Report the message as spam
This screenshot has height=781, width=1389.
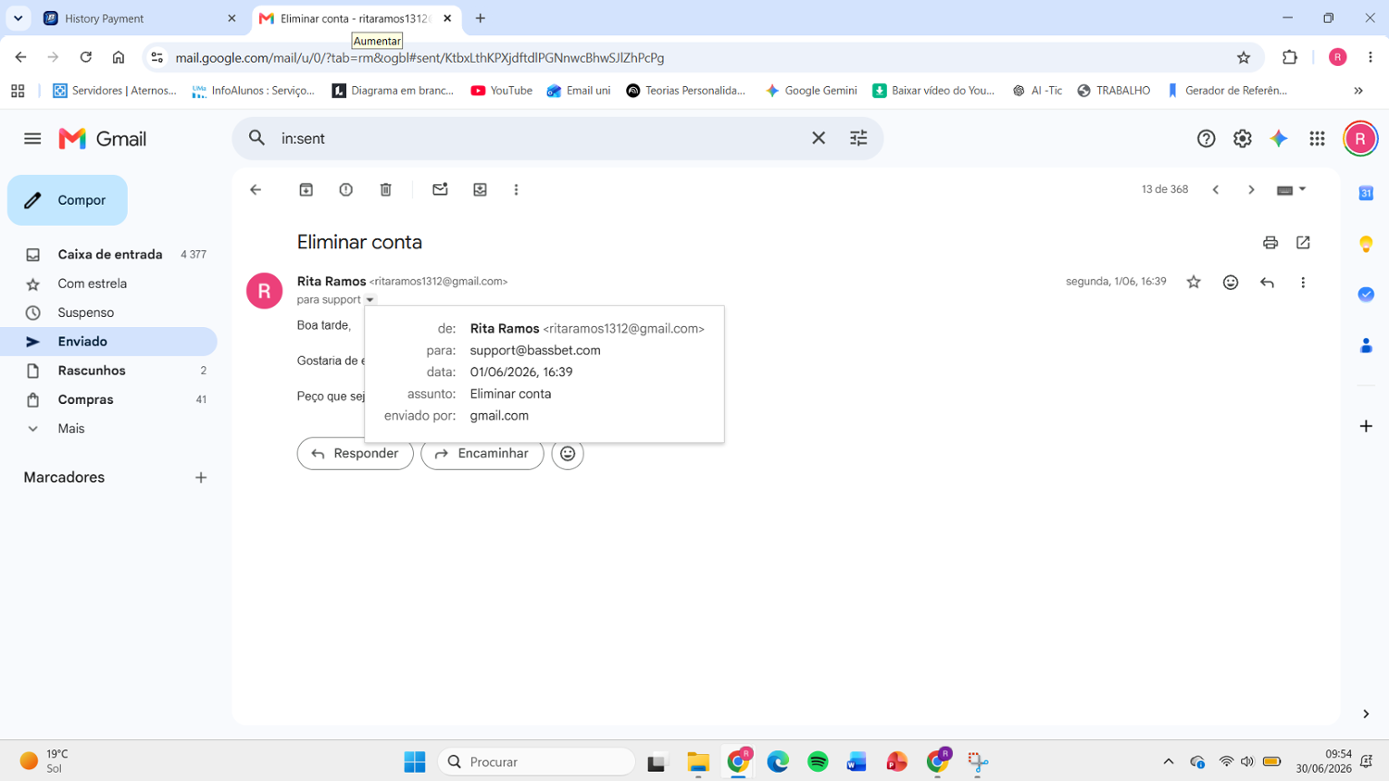pyautogui.click(x=345, y=189)
